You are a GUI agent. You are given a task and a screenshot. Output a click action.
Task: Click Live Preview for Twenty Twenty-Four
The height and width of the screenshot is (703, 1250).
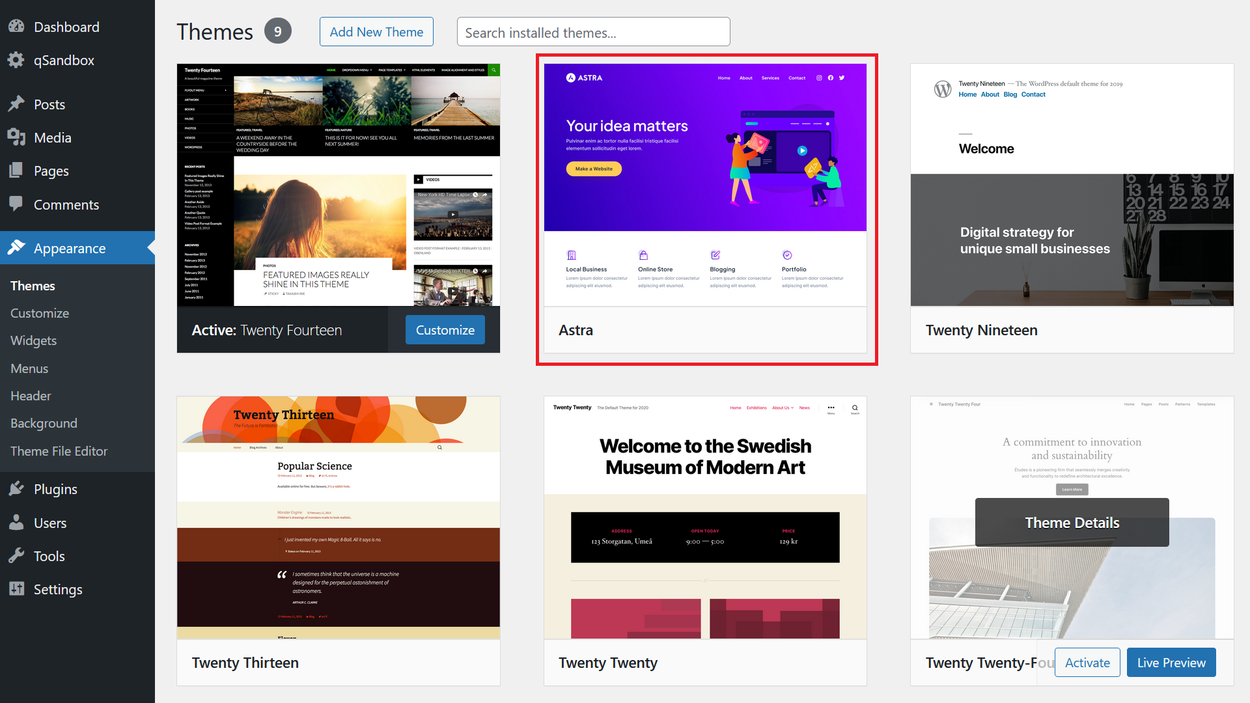(1171, 663)
